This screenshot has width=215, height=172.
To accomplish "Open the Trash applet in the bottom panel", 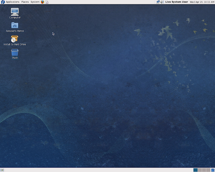I will point(213,170).
